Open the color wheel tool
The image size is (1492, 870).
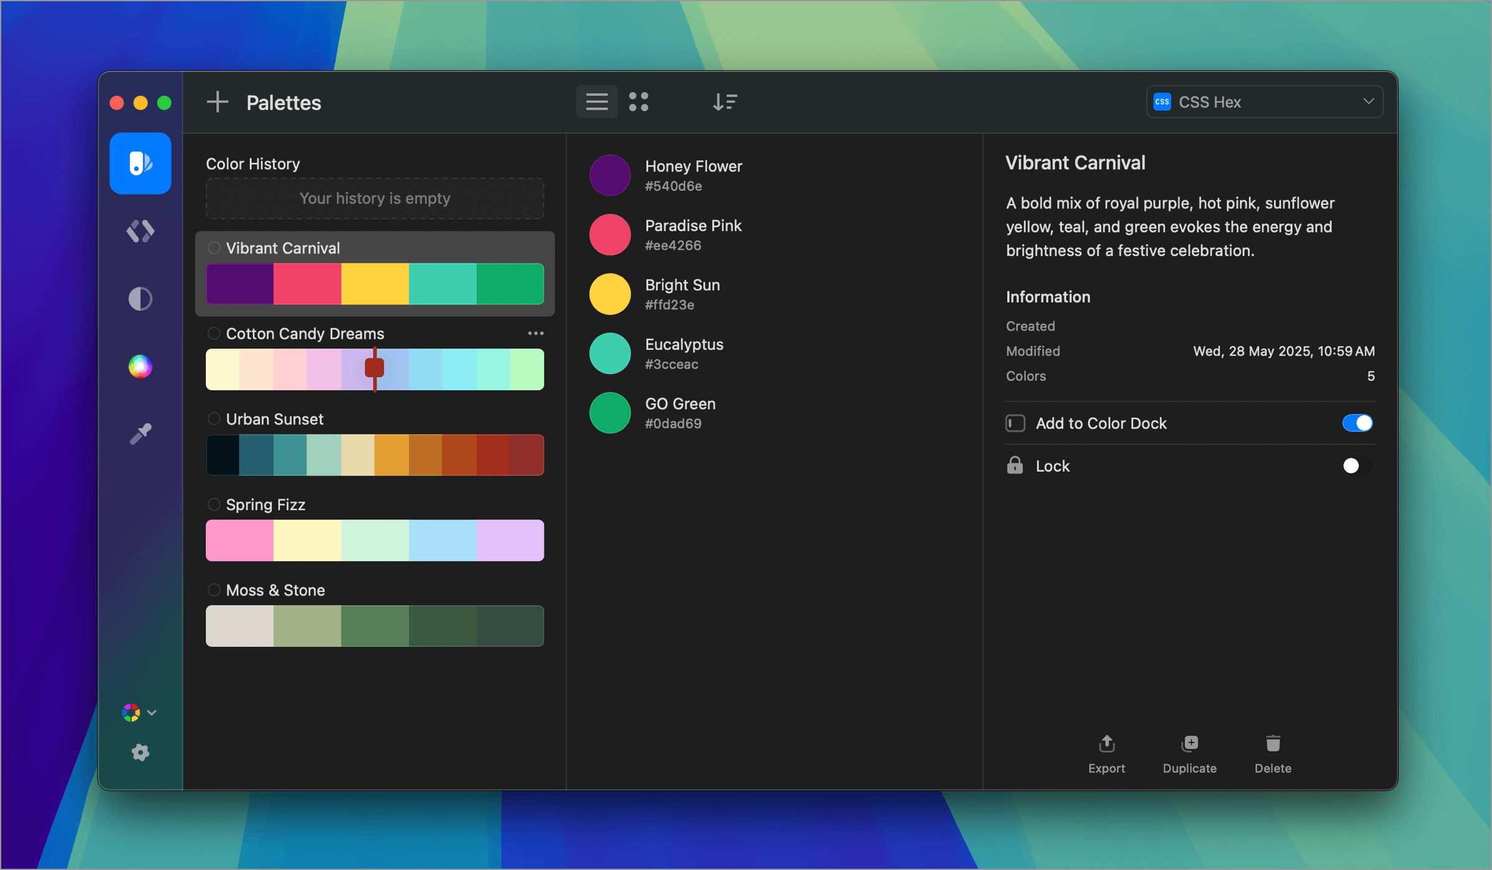point(140,367)
